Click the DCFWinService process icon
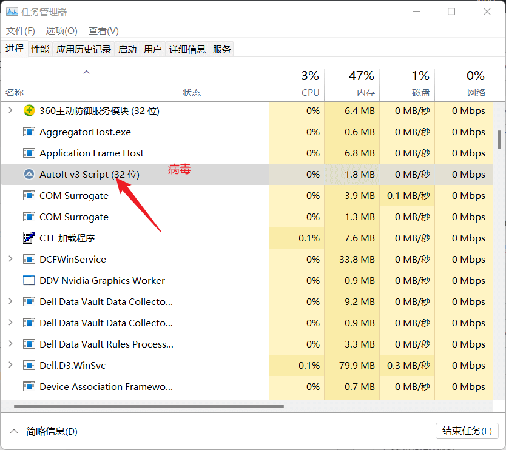Screen dimensions: 506x450 point(29,259)
